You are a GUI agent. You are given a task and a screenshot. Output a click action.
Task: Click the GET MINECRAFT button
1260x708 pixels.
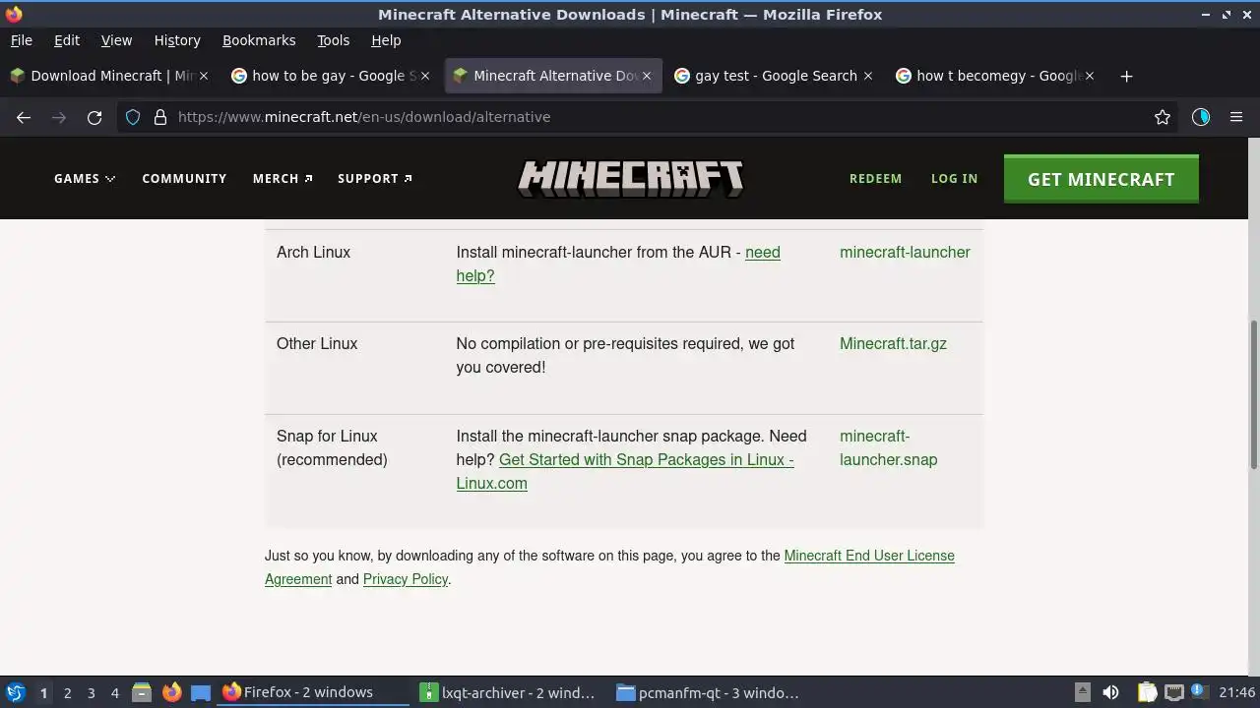[x=1101, y=179]
